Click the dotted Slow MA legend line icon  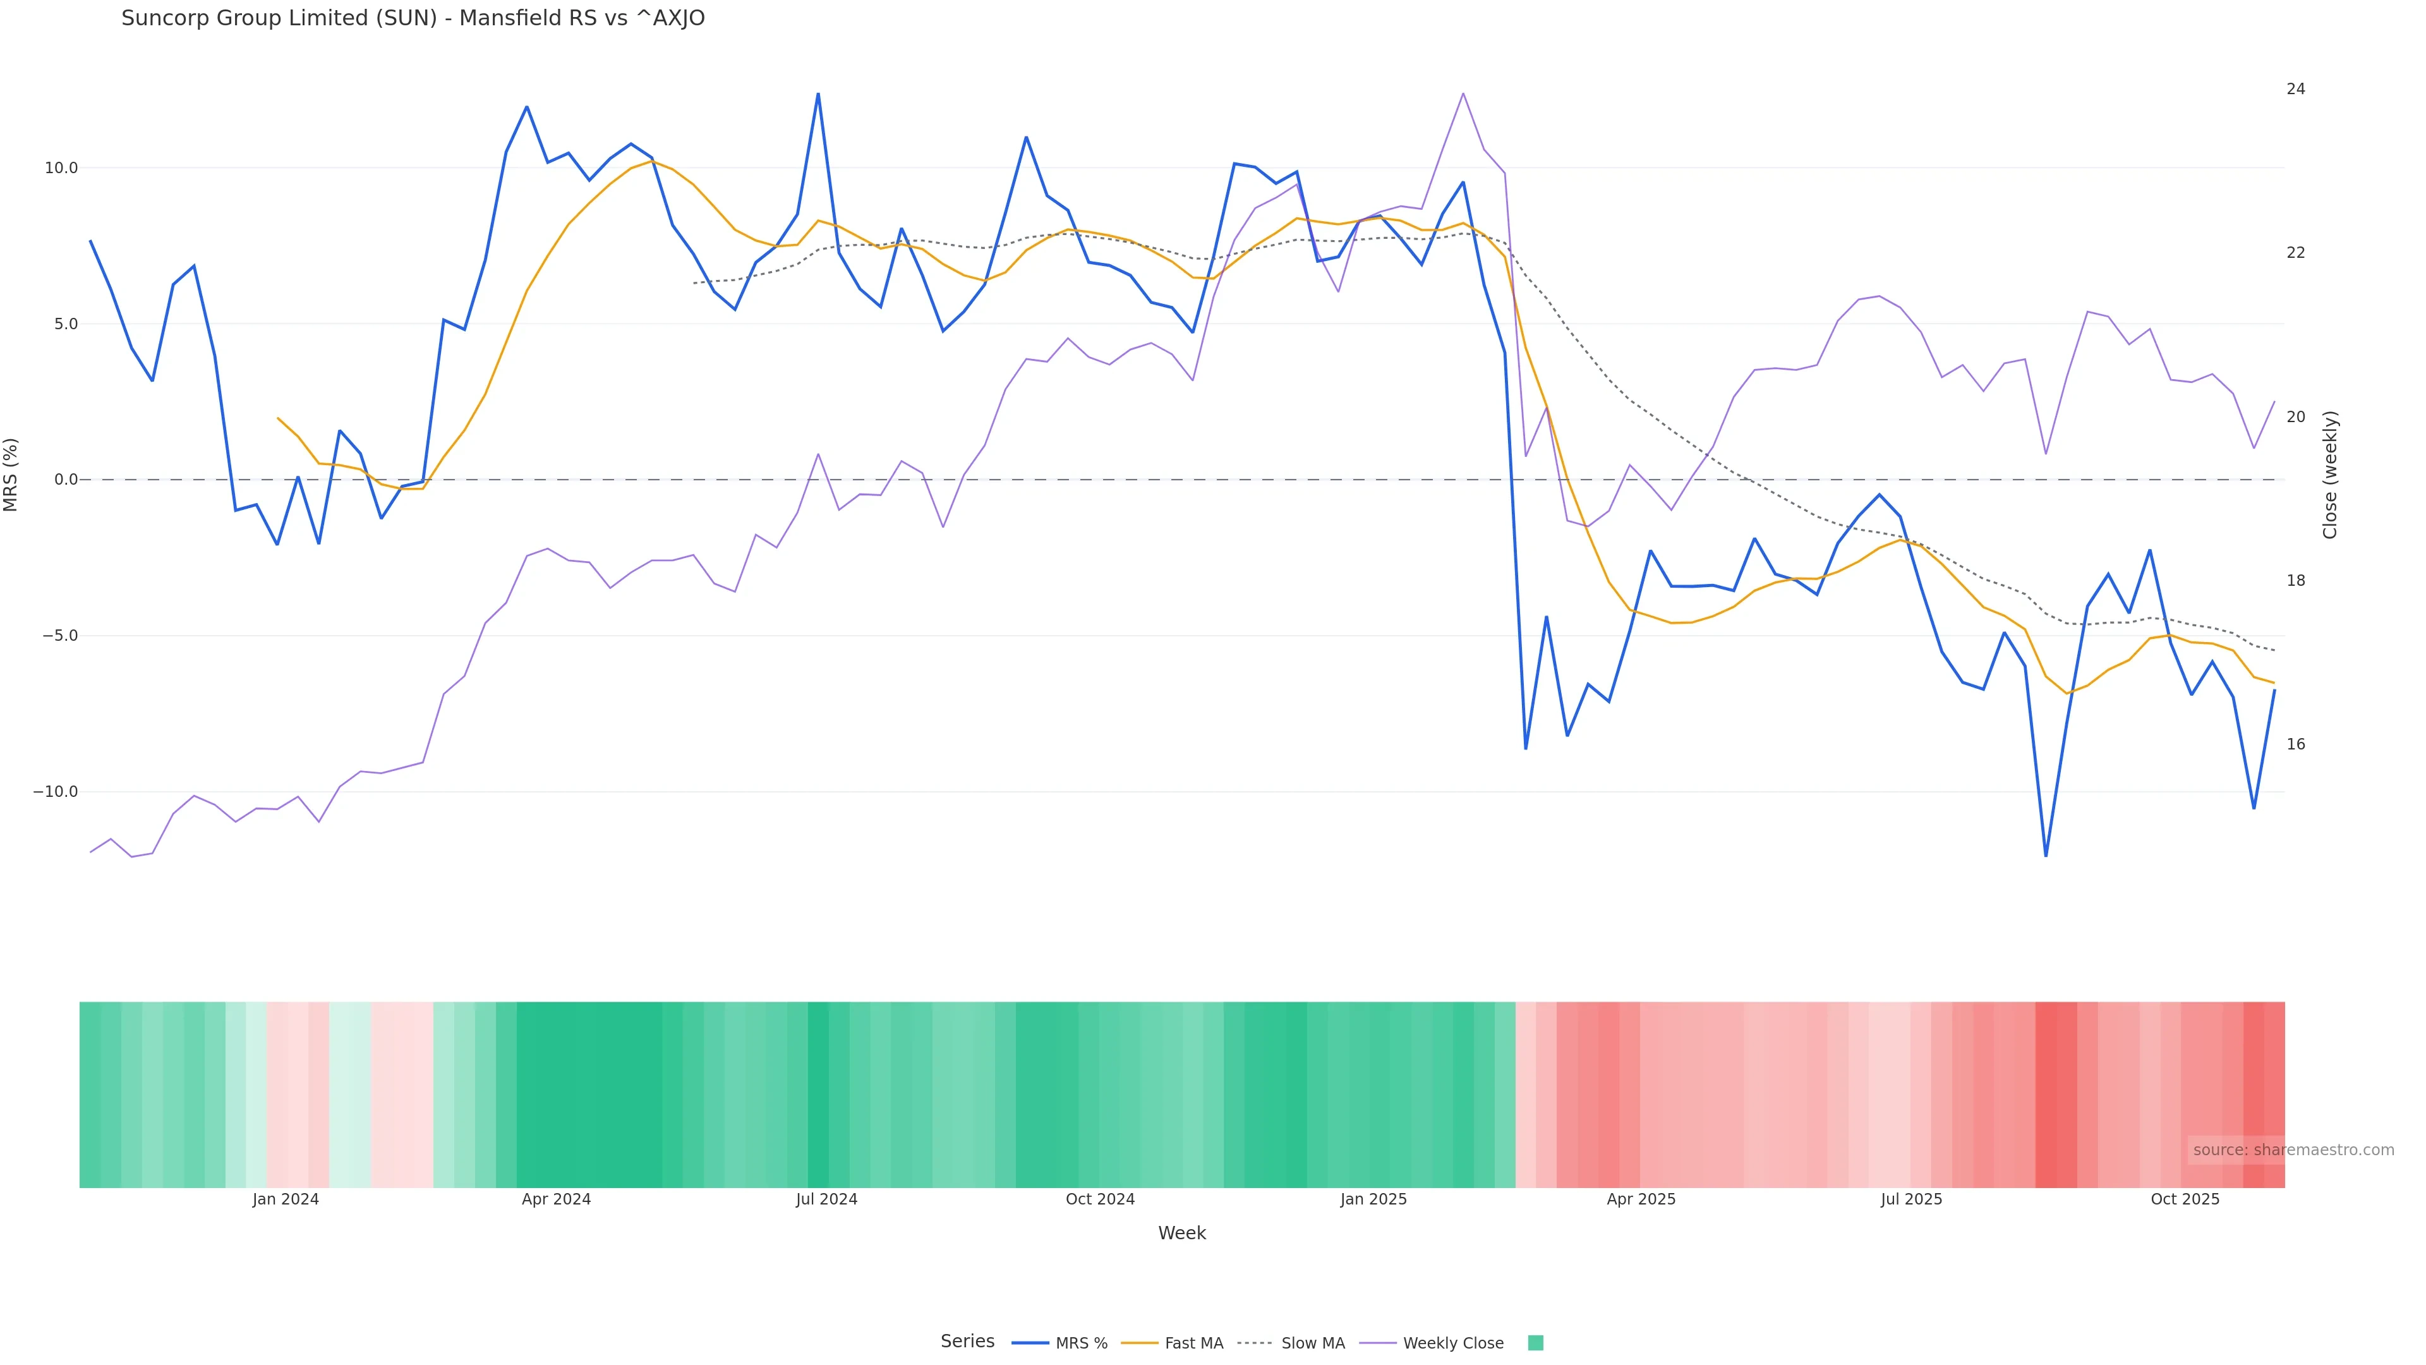coord(1255,1342)
